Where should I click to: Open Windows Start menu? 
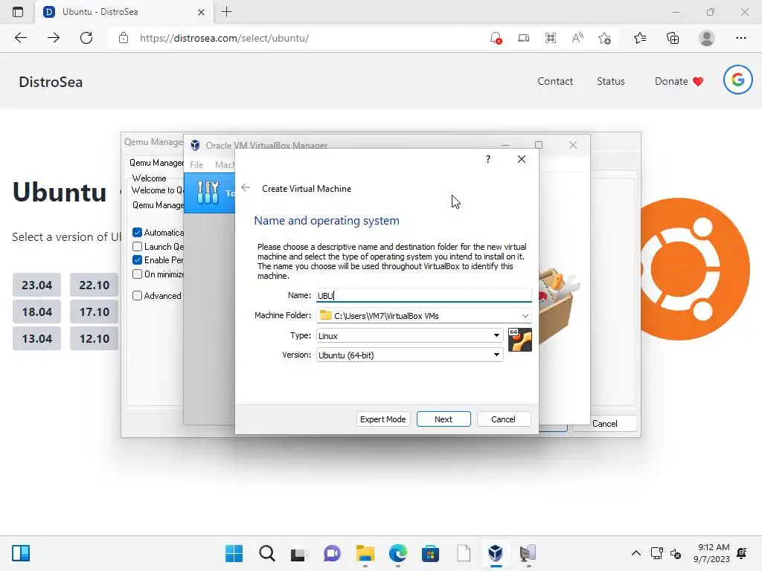pos(234,553)
